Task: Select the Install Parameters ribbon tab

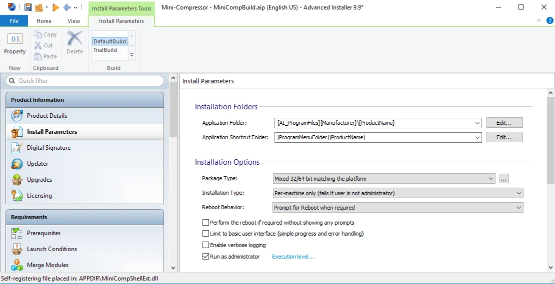Action: pyautogui.click(x=121, y=21)
